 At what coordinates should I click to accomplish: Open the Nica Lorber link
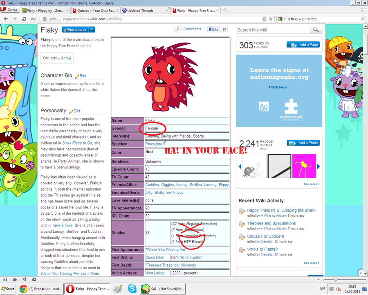tap(155, 273)
